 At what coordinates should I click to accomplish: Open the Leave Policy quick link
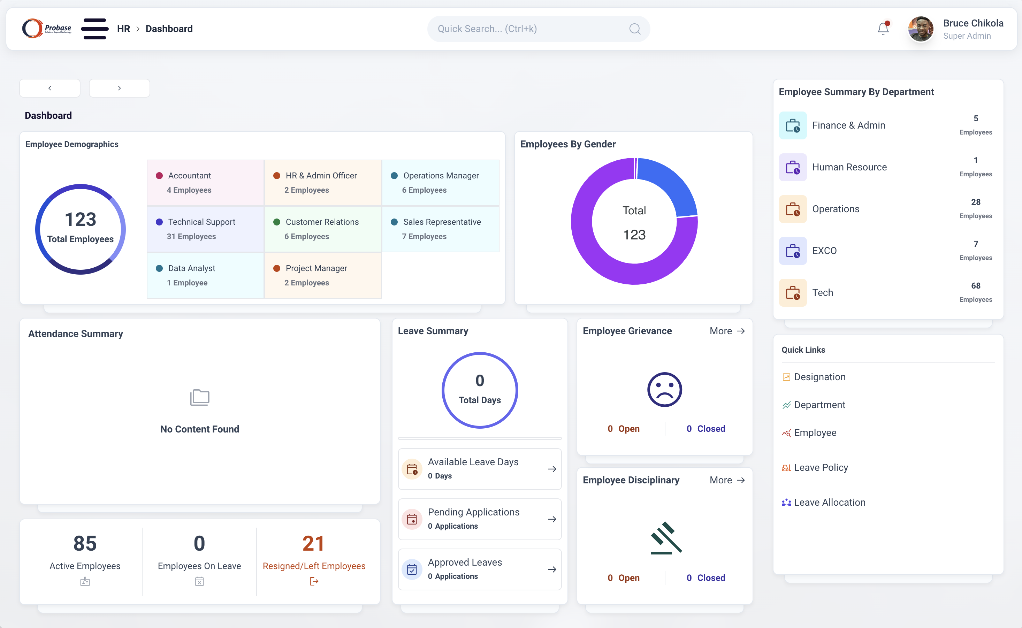point(821,467)
